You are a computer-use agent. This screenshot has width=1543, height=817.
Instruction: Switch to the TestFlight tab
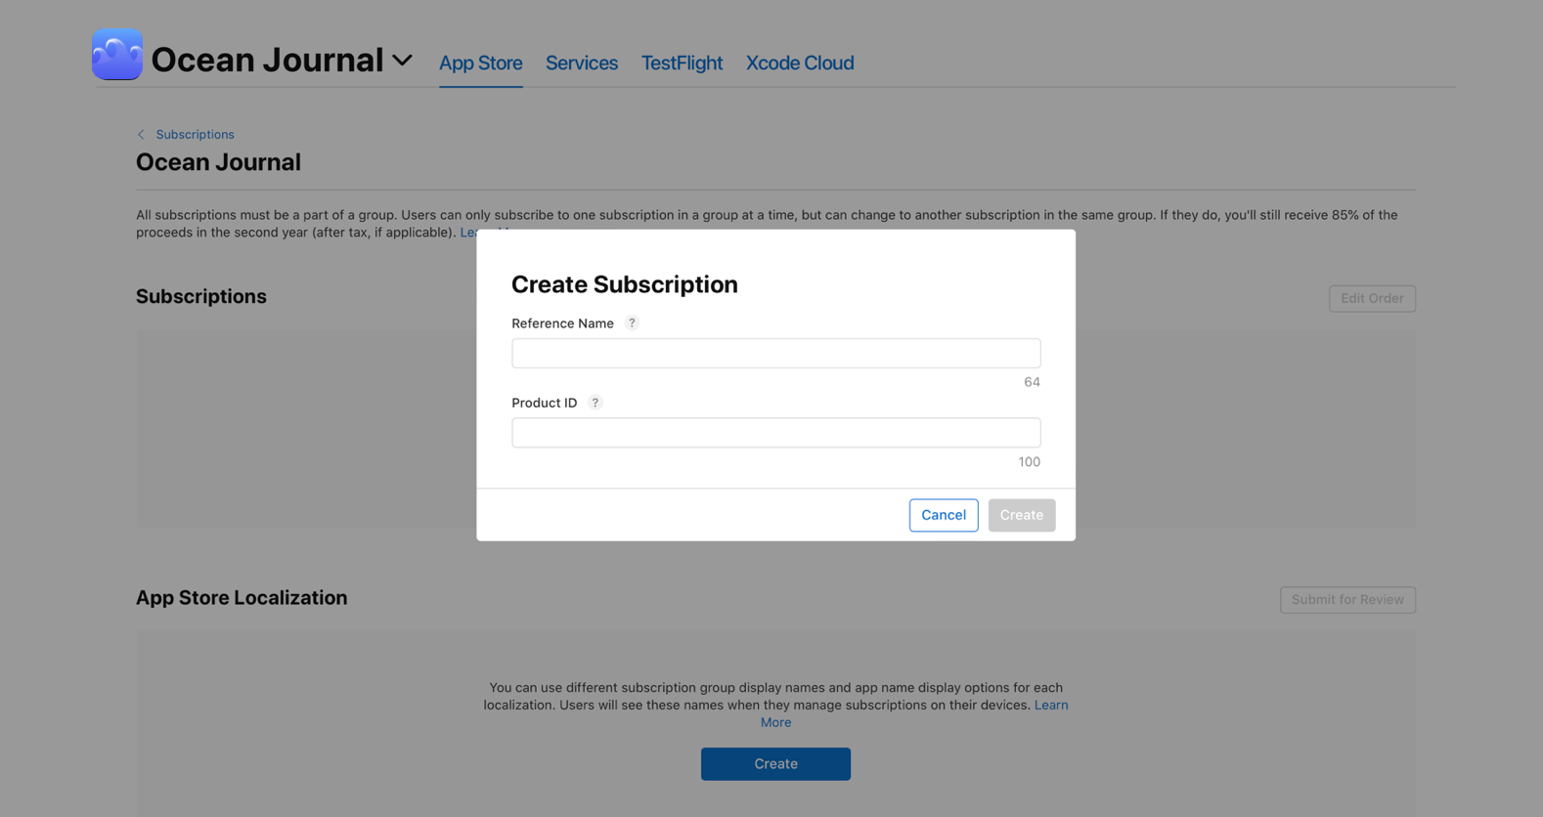coord(682,63)
